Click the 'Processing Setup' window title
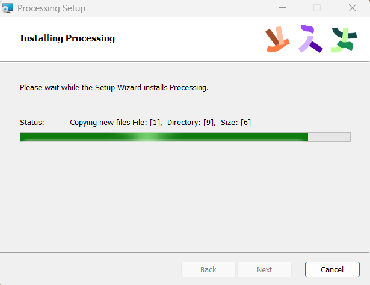This screenshot has width=370, height=285. coord(52,8)
